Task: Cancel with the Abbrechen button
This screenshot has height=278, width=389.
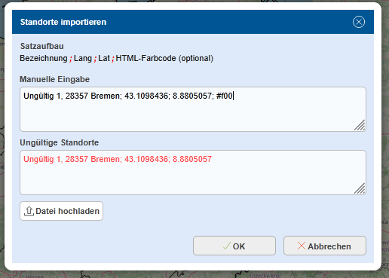Action: coord(325,246)
